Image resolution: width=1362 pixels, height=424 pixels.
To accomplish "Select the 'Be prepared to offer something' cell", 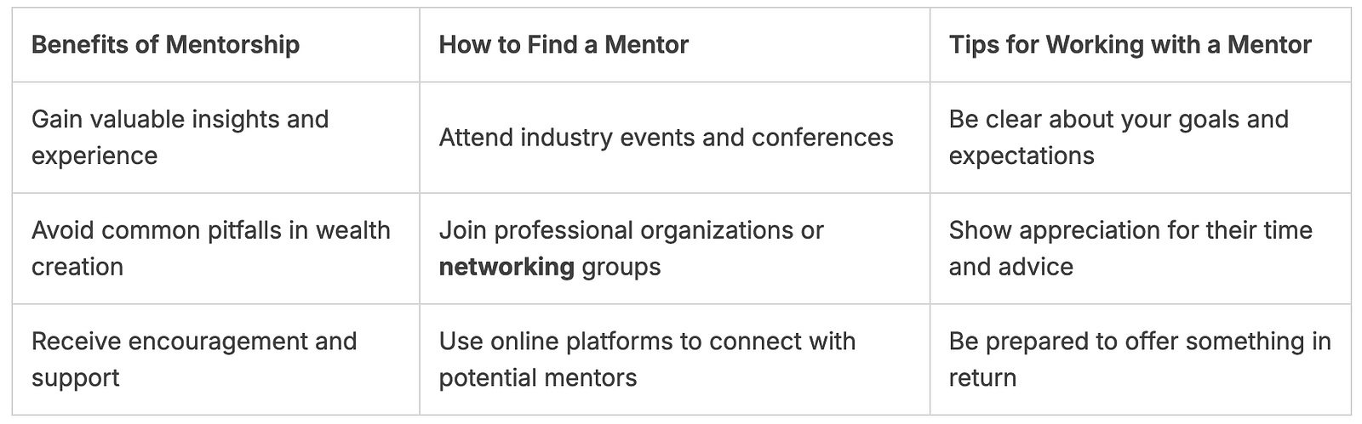I will (x=1140, y=359).
